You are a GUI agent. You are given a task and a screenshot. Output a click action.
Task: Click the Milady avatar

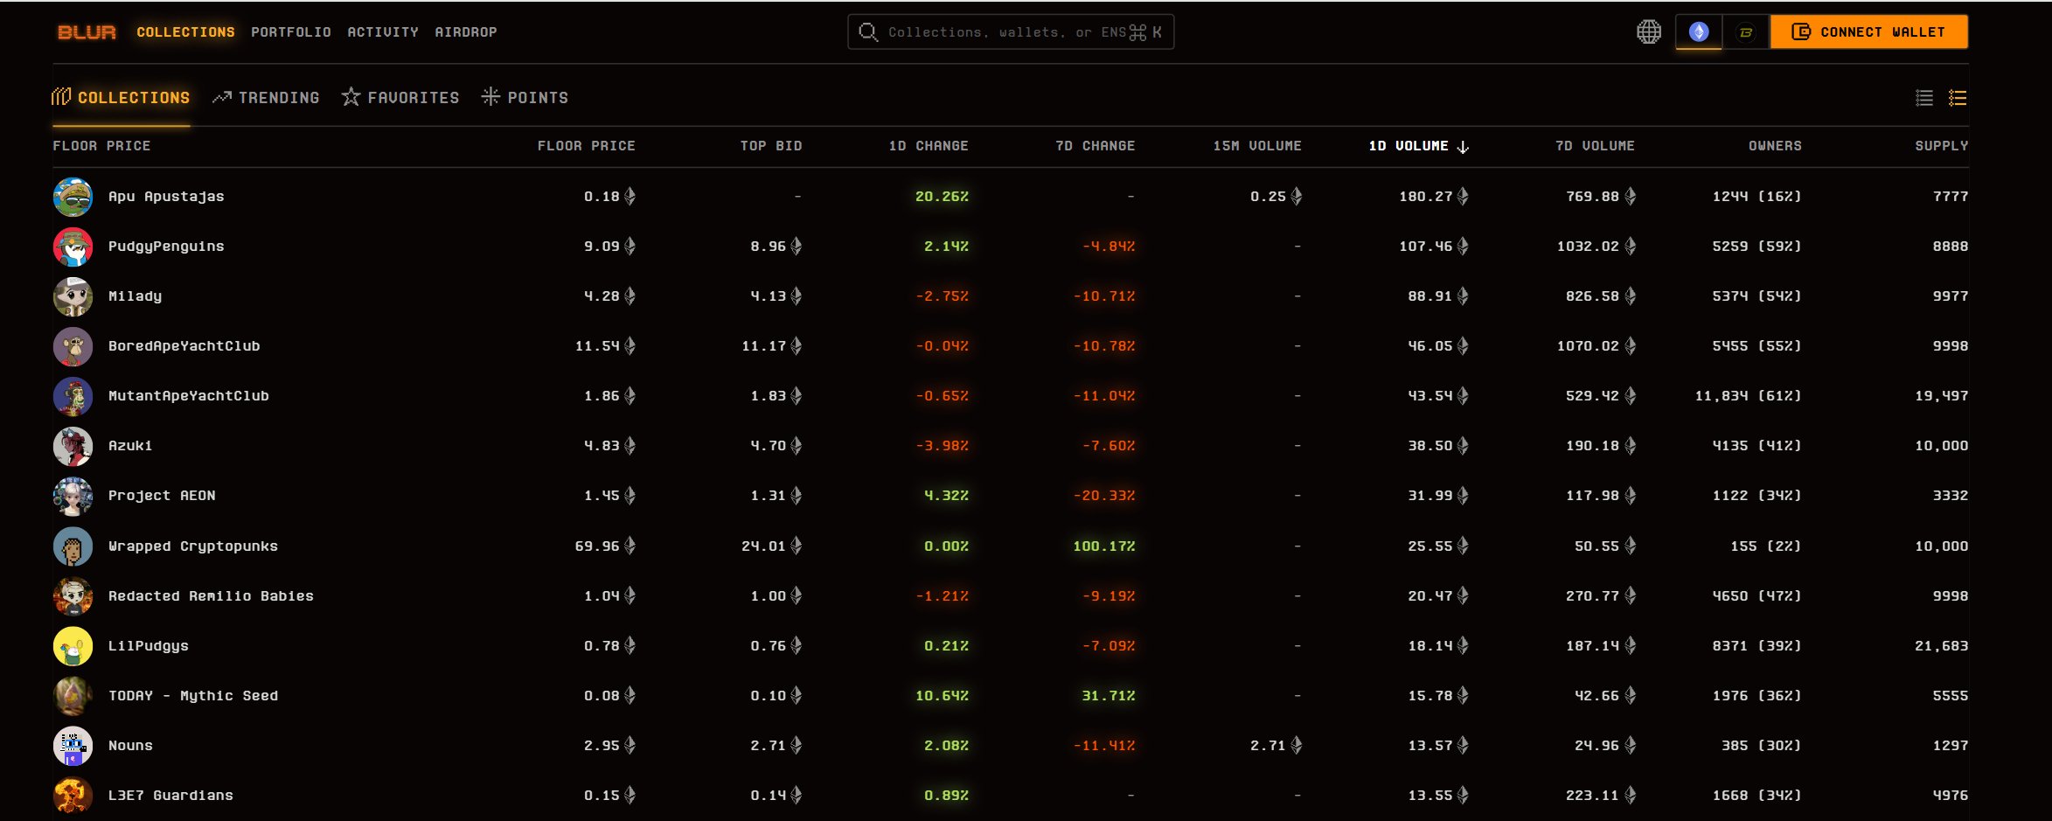coord(73,296)
